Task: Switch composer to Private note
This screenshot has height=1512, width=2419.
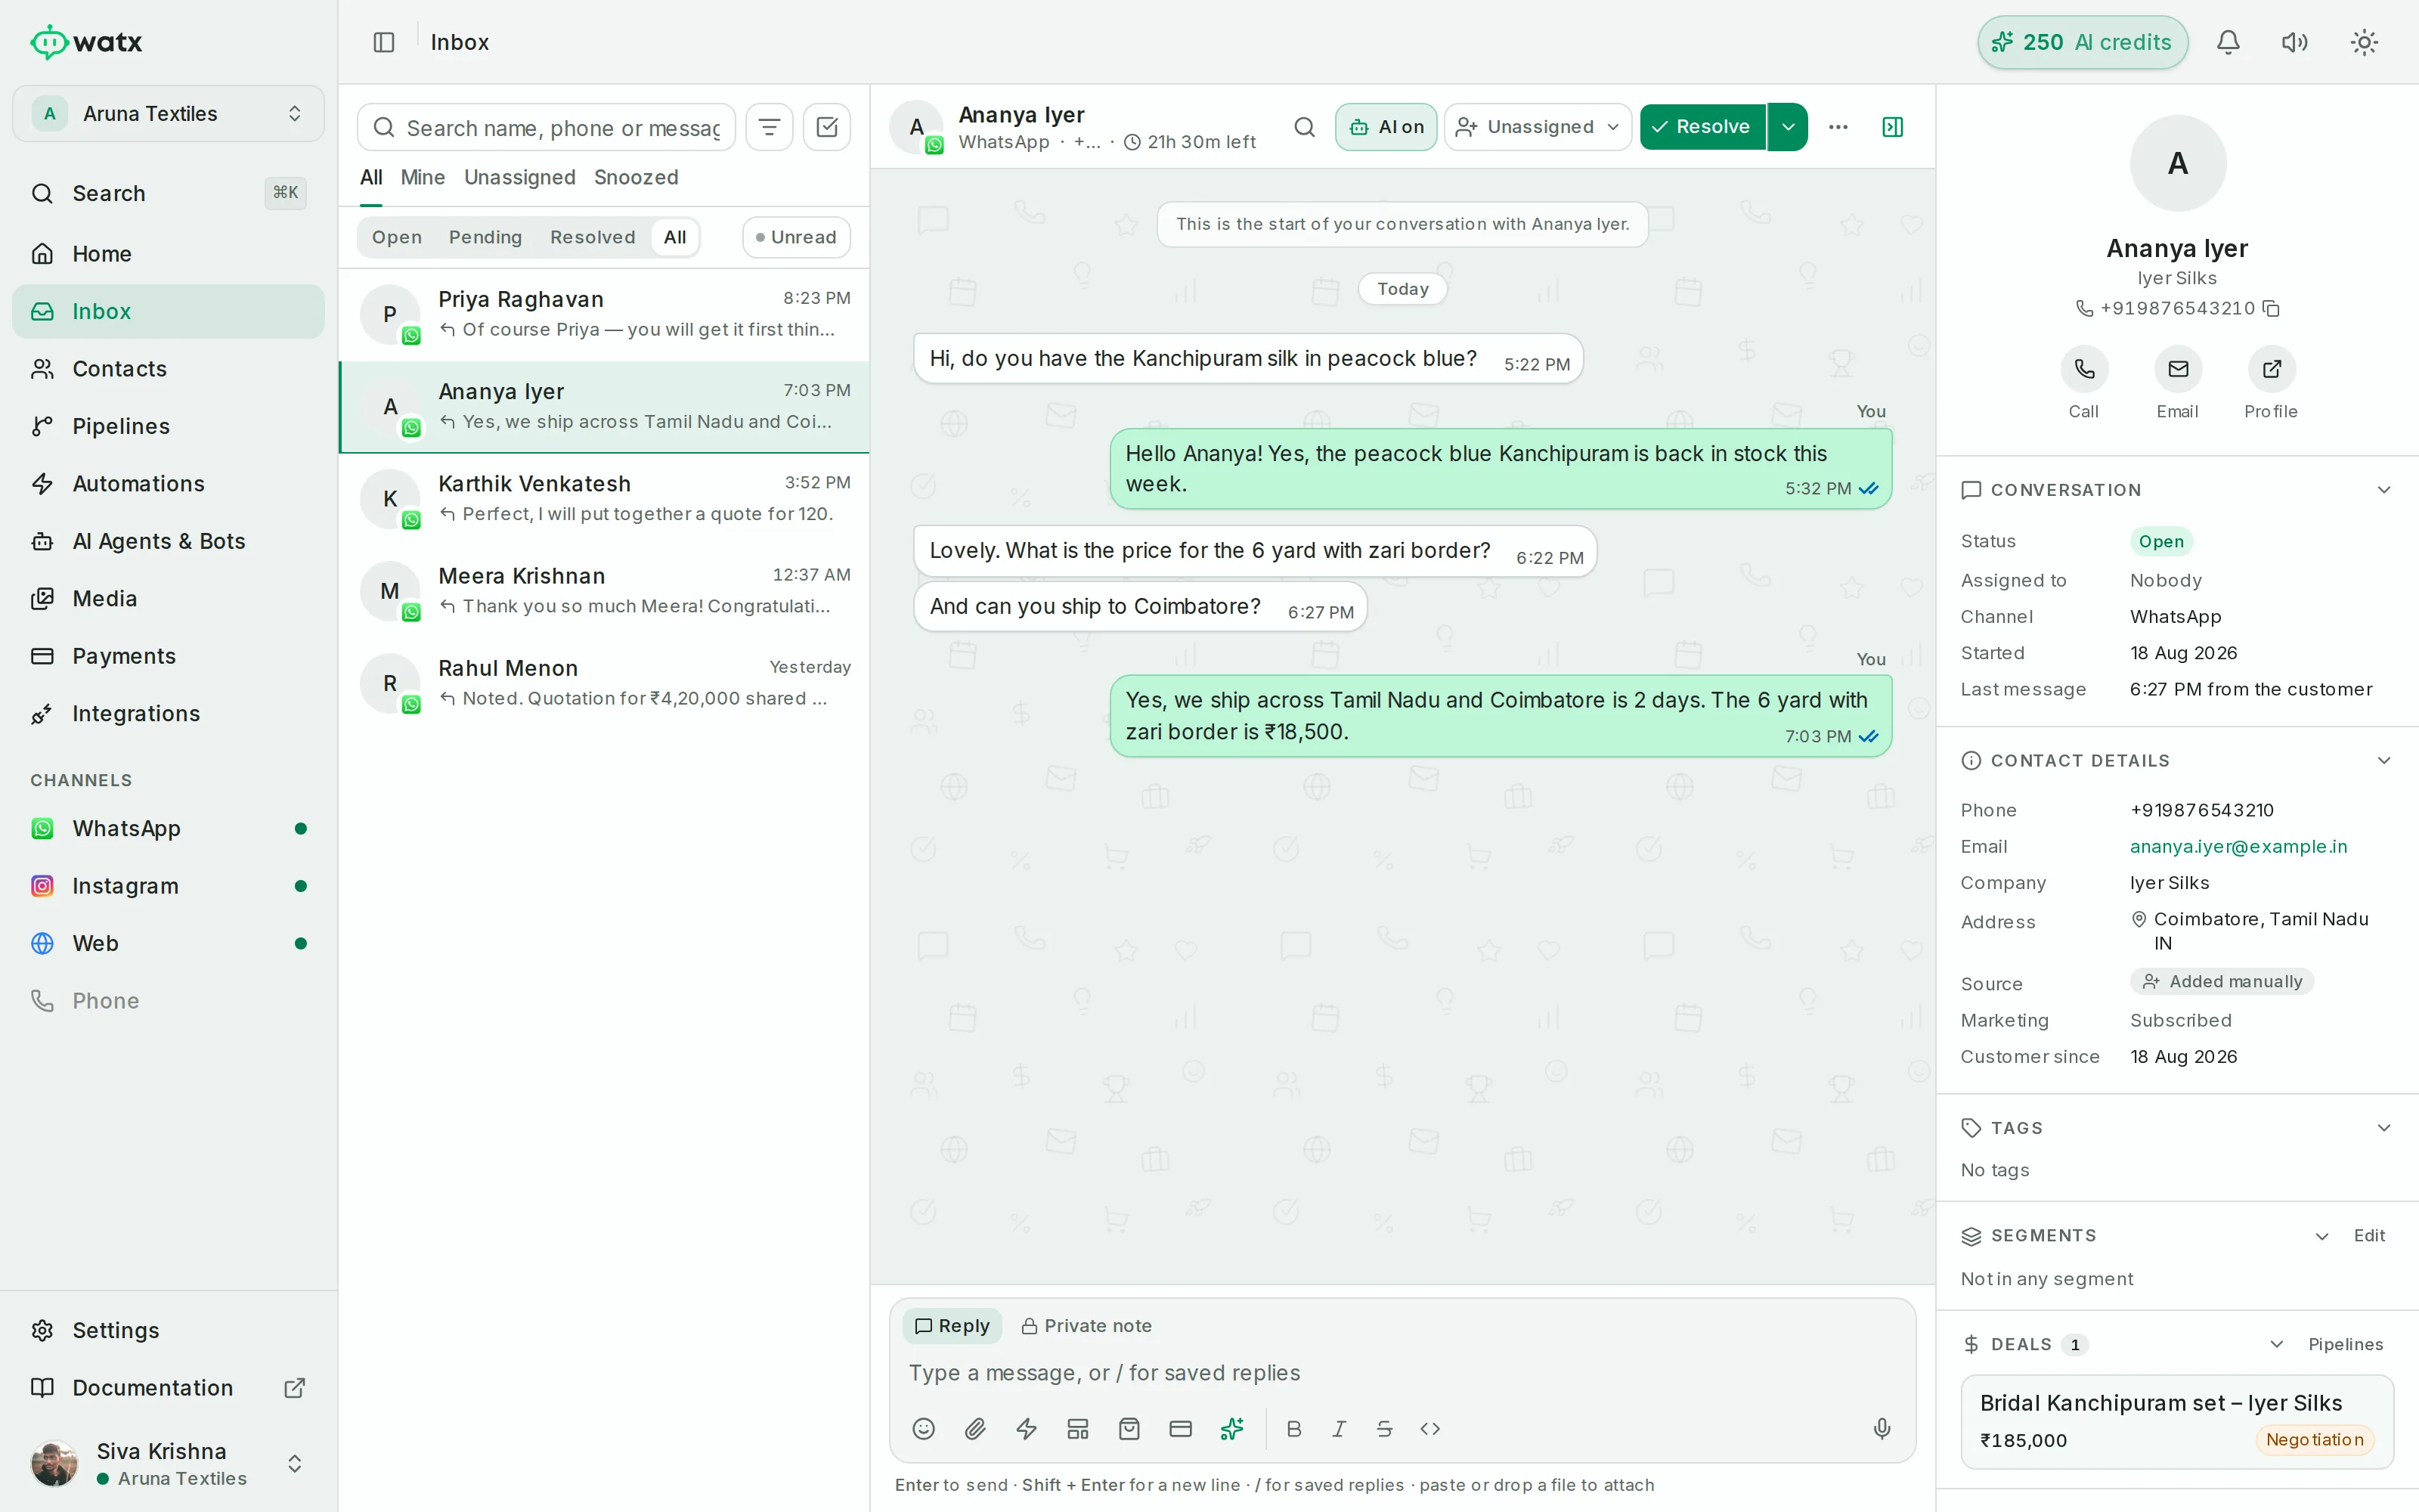Action: coord(1086,1326)
